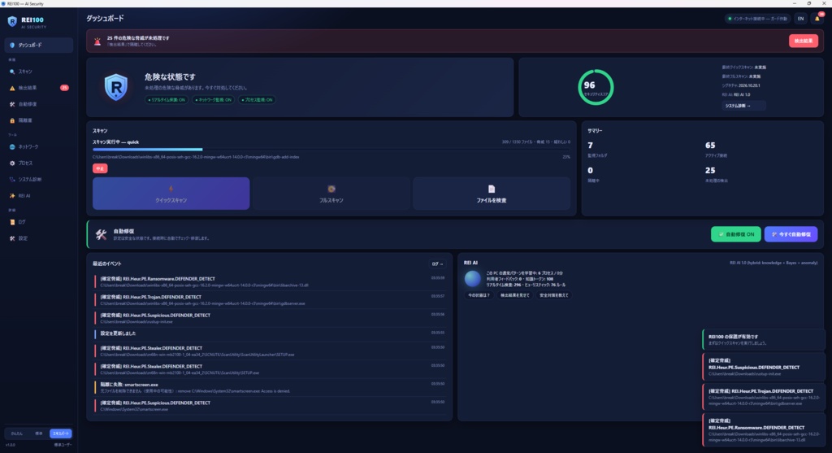
Task: Open the quarantine padlock sidebar item
Action: point(39,120)
